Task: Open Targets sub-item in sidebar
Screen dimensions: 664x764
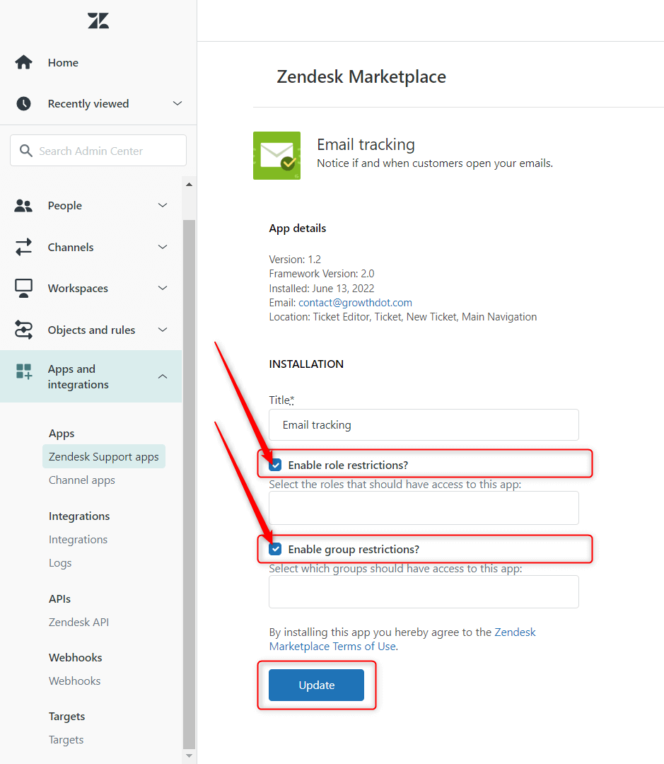Action: point(66,740)
